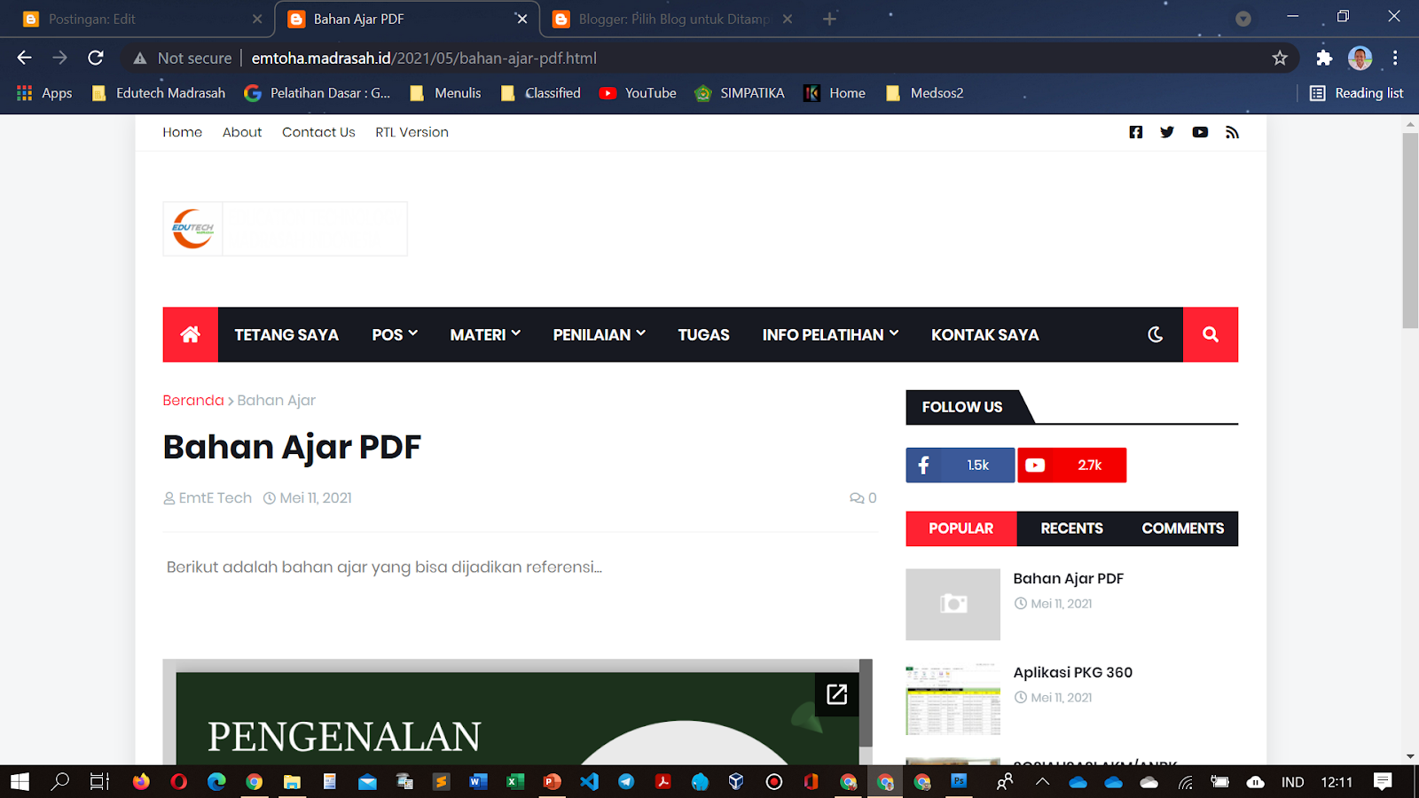Expand the INFO PELATIHAN dropdown menu
Screen dimensions: 1419x798
(x=831, y=334)
